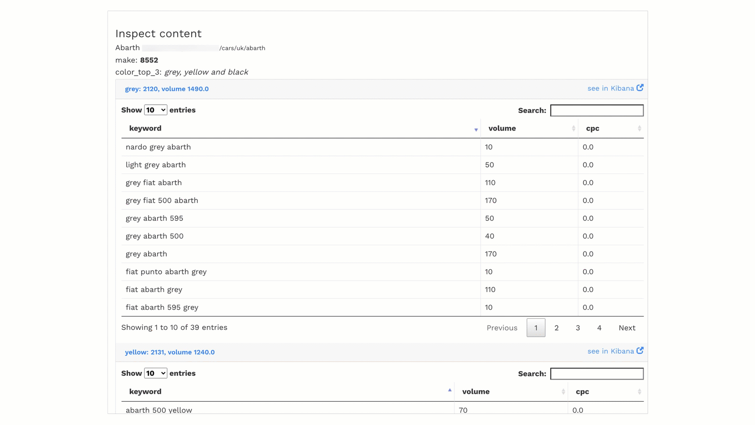Click 'Inspect content' heading
This screenshot has height=425, width=755.
coord(158,33)
